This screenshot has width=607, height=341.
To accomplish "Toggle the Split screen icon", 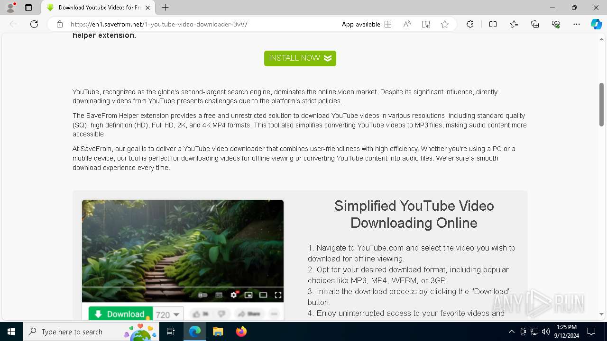I will click(493, 24).
